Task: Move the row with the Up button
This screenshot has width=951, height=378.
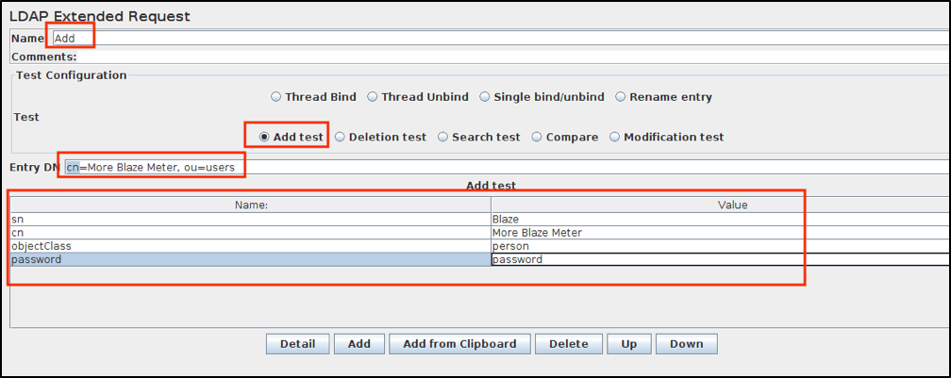Action: [x=629, y=344]
